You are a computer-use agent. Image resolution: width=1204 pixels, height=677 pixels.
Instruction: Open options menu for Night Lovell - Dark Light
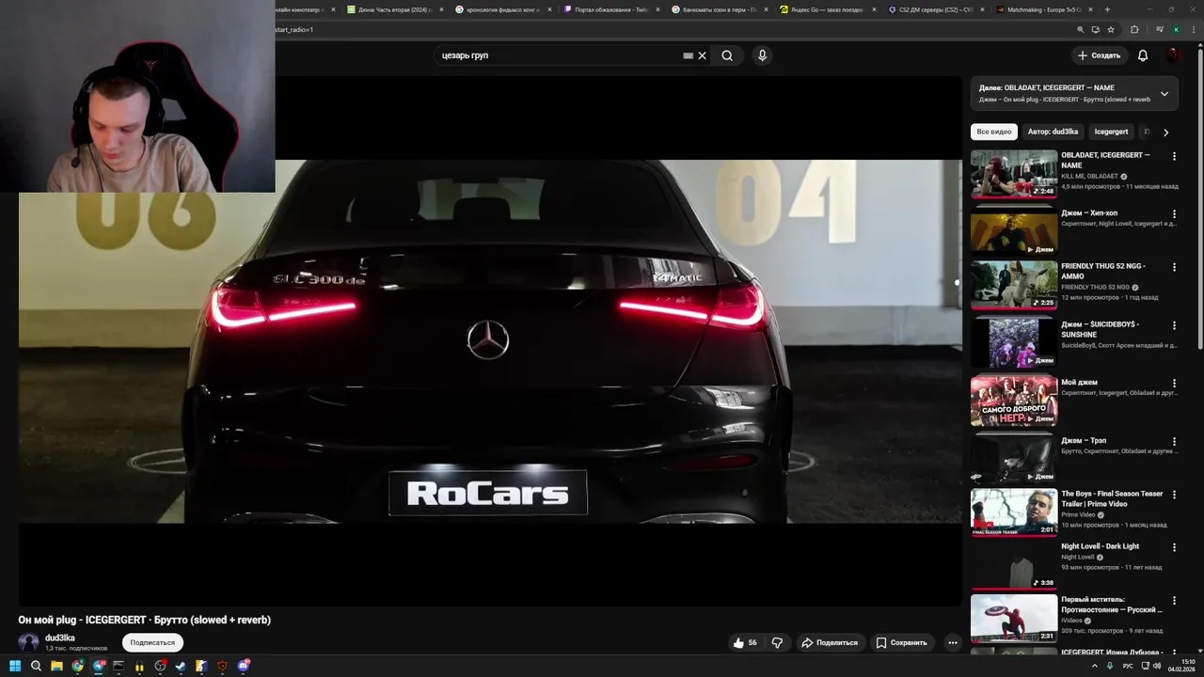pyautogui.click(x=1174, y=547)
